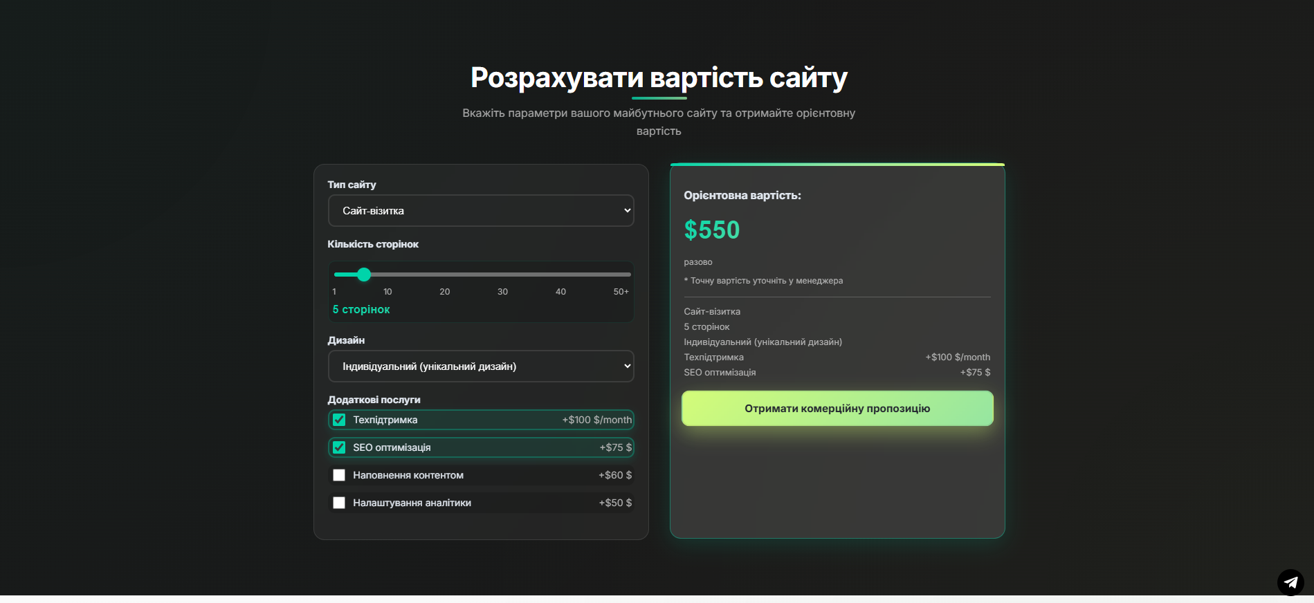The height and width of the screenshot is (603, 1314).
Task: Click the +$100 $/month price in Техпідтримка option
Action: pos(597,420)
